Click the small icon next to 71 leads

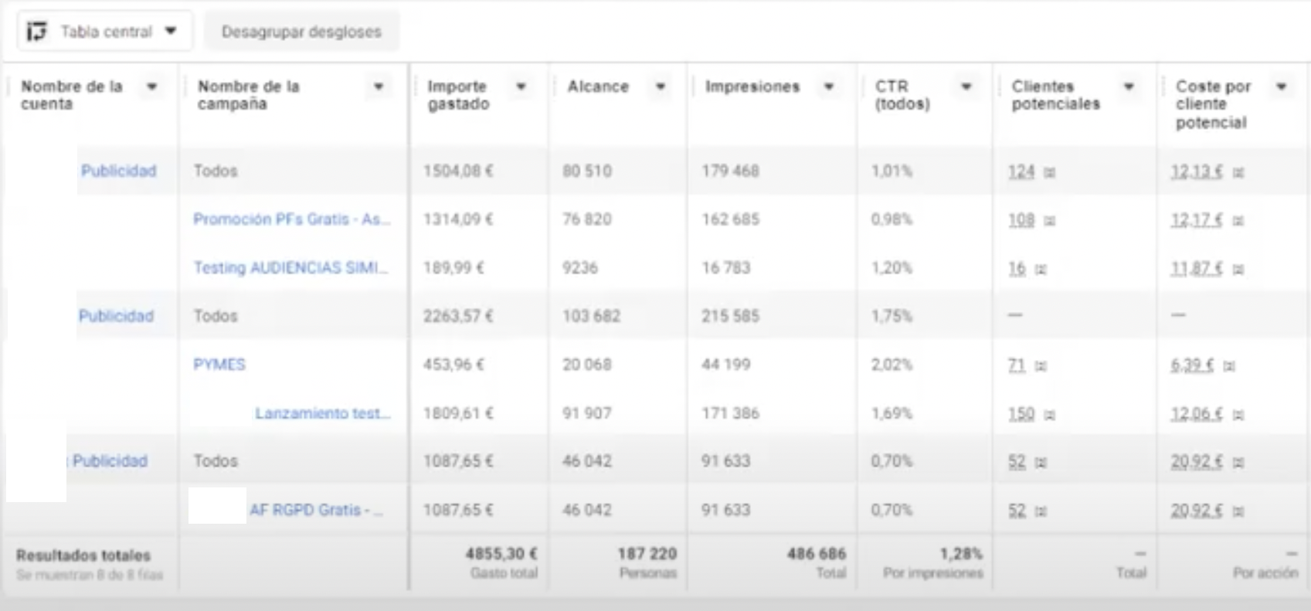pyautogui.click(x=1041, y=365)
